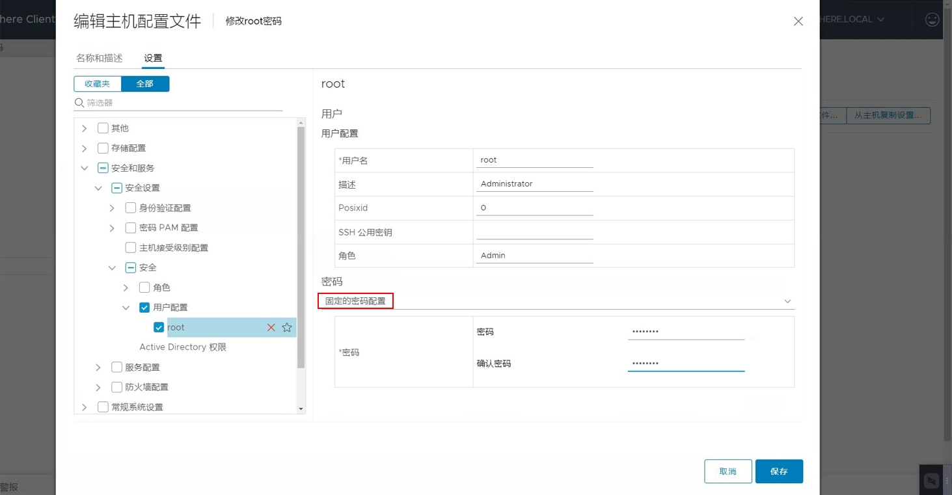The image size is (952, 495).
Task: Click the 确认密码 input field
Action: pyautogui.click(x=686, y=364)
